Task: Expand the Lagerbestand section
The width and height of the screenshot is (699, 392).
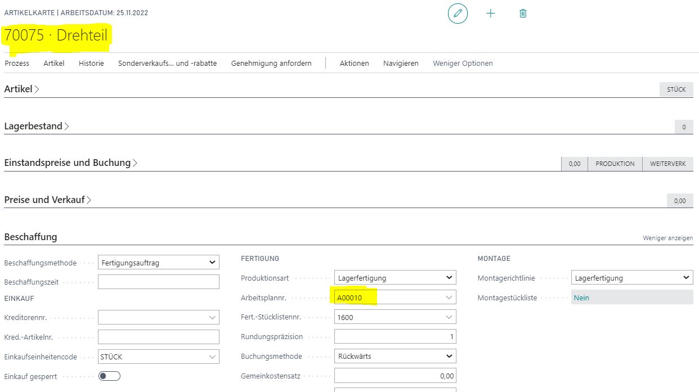Action: (x=37, y=126)
